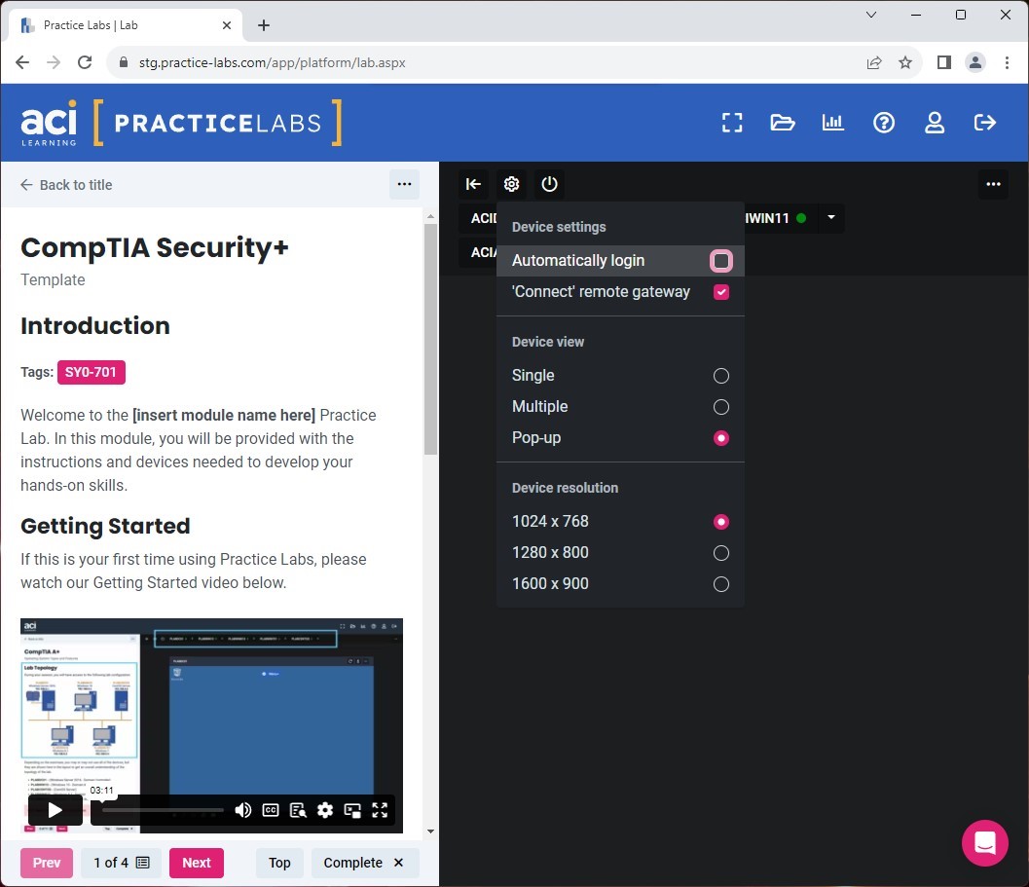Collapse the lab panel using the left-arrow icon
The height and width of the screenshot is (887, 1029).
[473, 184]
